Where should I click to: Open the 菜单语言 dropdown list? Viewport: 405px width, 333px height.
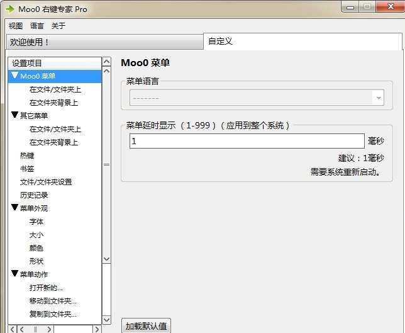(257, 98)
